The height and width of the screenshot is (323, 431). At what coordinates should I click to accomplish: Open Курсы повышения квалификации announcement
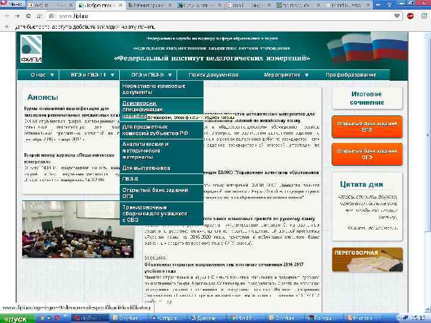[x=71, y=111]
